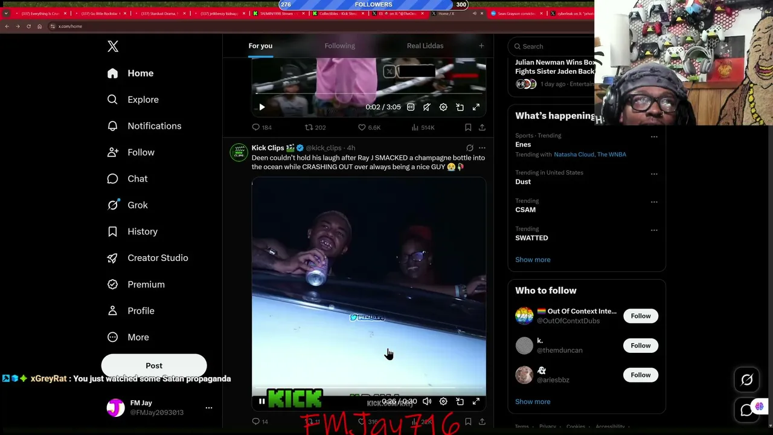
Task: View analytics showing 514K views
Action: click(422, 127)
